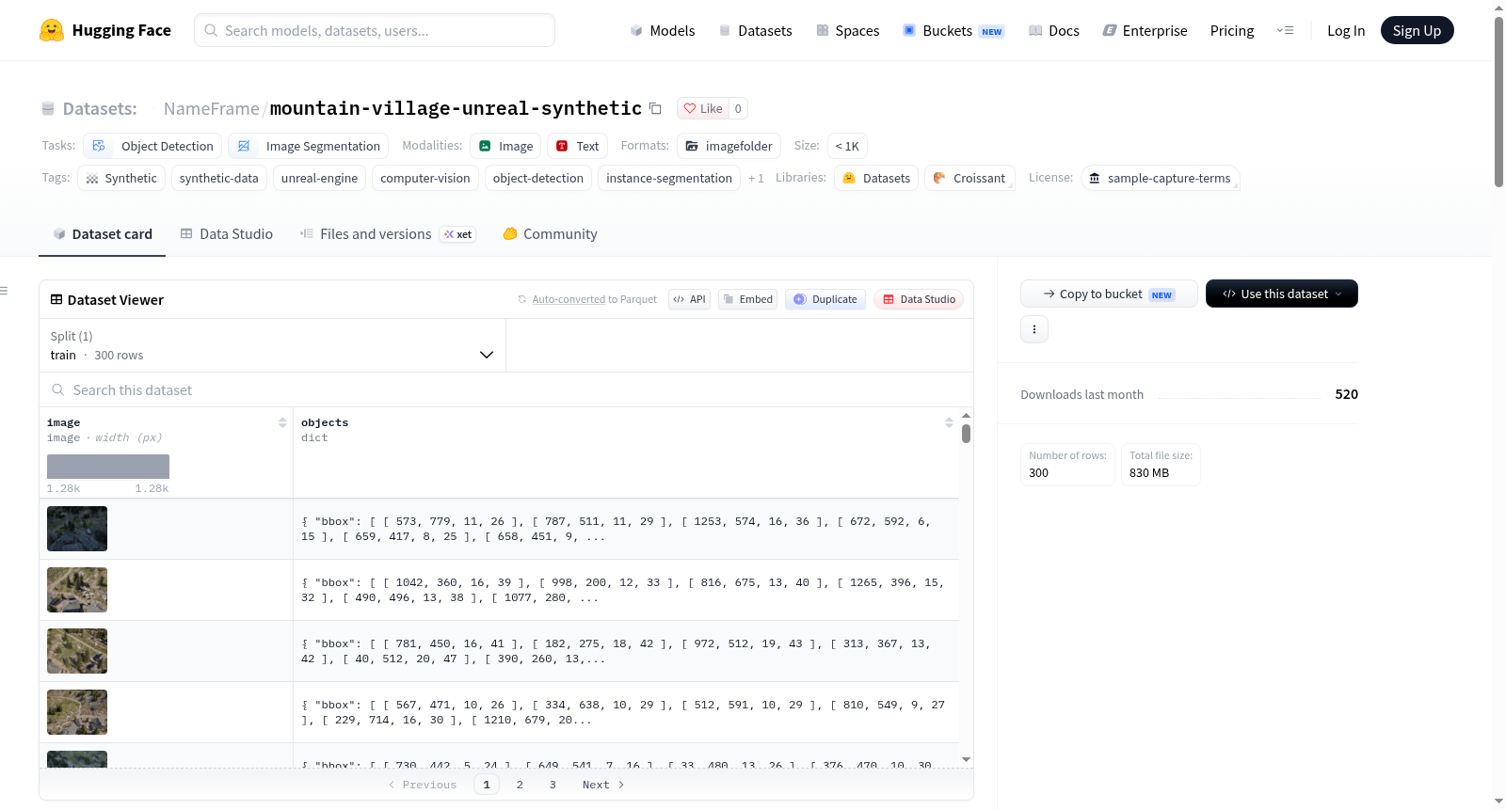
Task: Open first row dark mountain village thumbnail
Action: 77,529
